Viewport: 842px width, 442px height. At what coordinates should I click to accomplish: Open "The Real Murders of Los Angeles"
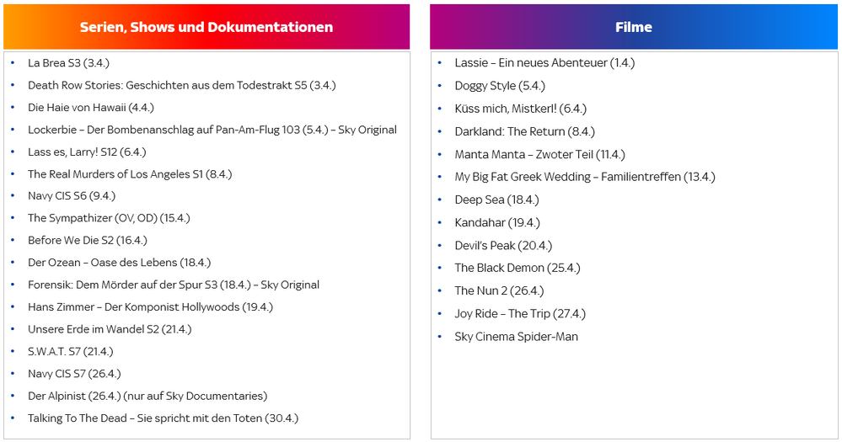click(130, 174)
